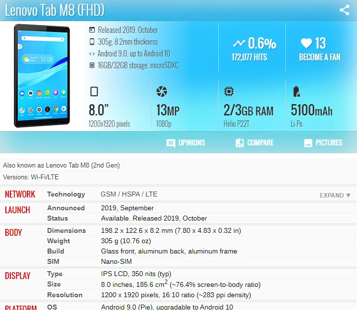Click the share icon in the header
Image resolution: width=357 pixels, height=310 pixels.
[344, 10]
